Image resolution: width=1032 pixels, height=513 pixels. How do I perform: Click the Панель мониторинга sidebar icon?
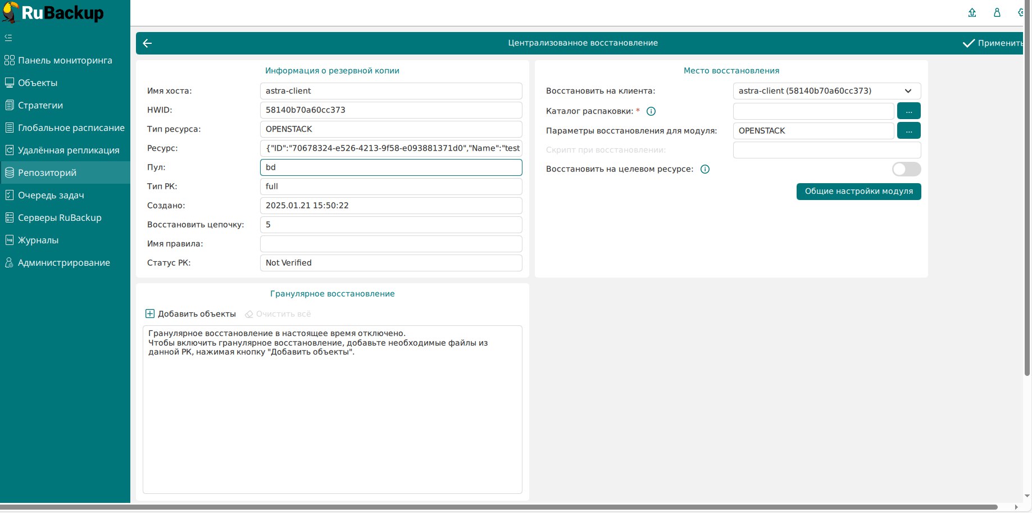point(9,60)
